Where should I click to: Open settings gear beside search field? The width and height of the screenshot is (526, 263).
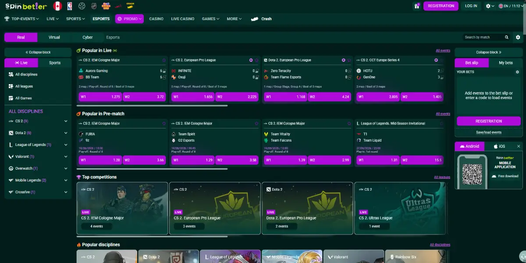(x=518, y=37)
